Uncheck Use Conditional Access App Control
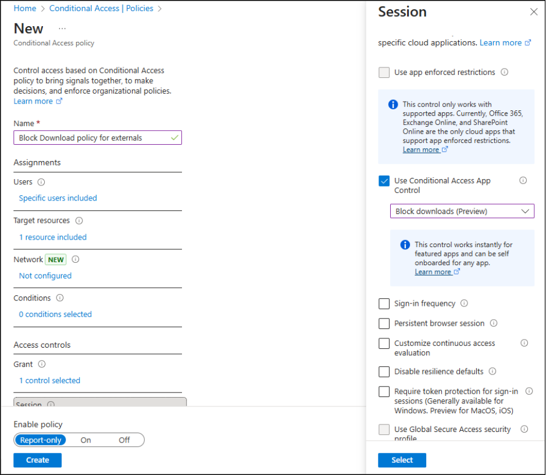This screenshot has width=546, height=475. 384,181
